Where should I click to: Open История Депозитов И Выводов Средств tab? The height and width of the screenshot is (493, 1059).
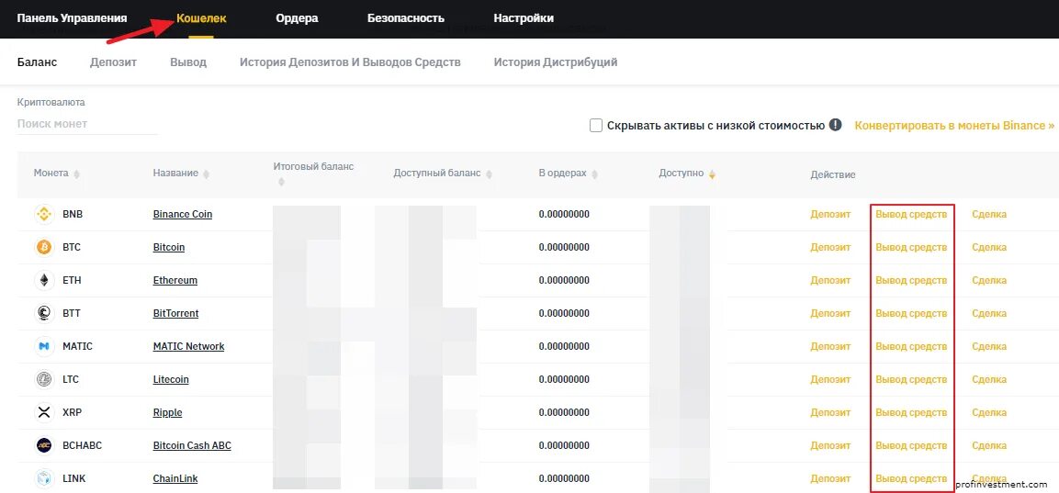(350, 62)
